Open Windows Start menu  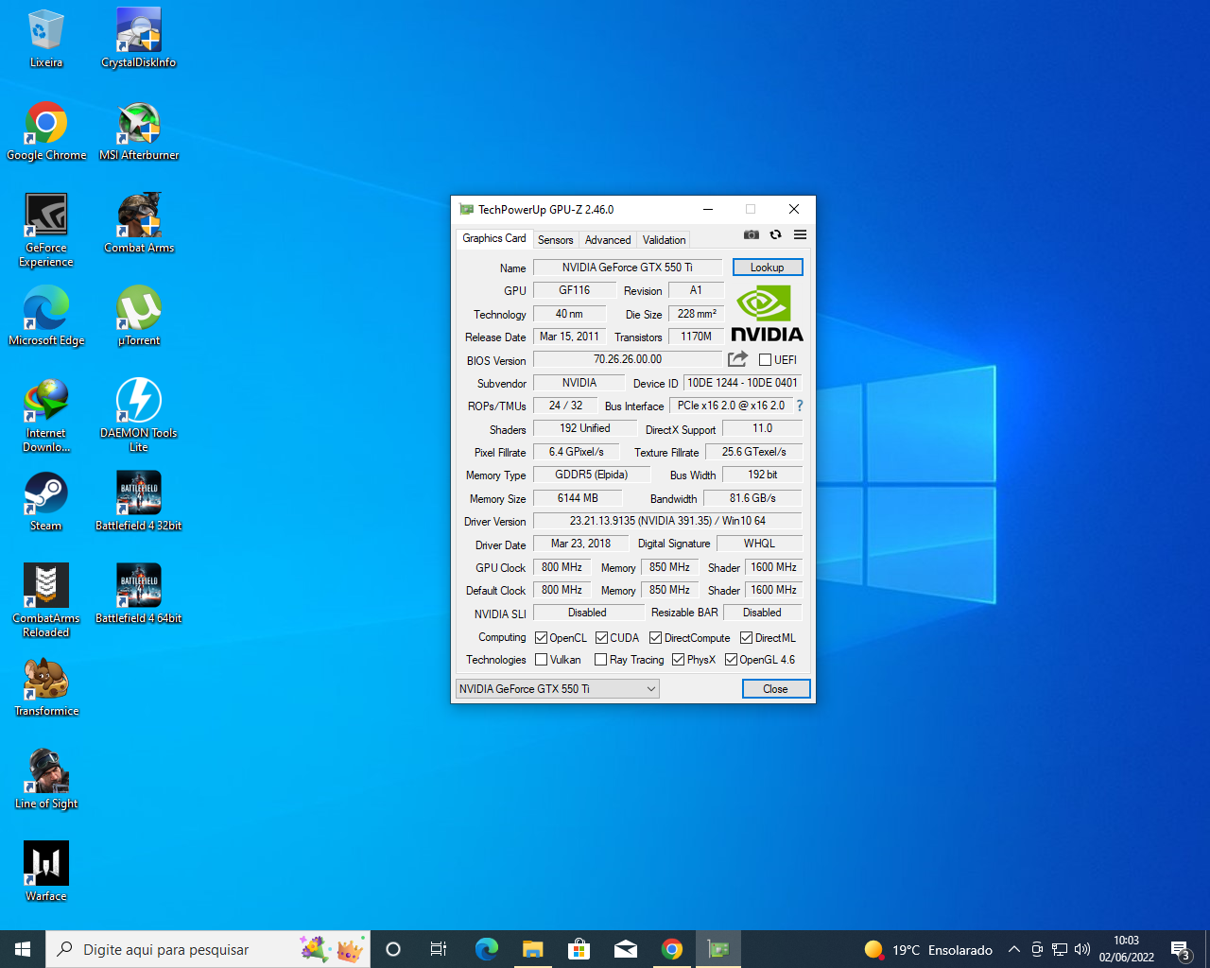click(x=23, y=949)
